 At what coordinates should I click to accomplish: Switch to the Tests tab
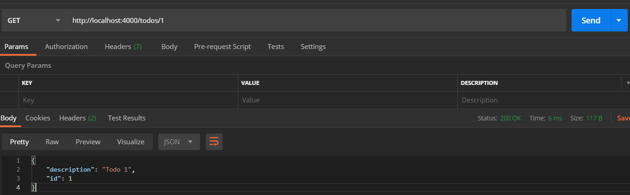pyautogui.click(x=276, y=47)
